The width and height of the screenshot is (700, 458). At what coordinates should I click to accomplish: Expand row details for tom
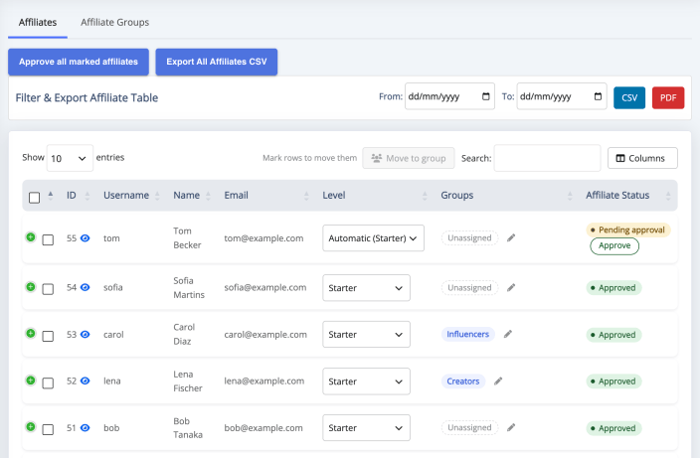tap(31, 237)
